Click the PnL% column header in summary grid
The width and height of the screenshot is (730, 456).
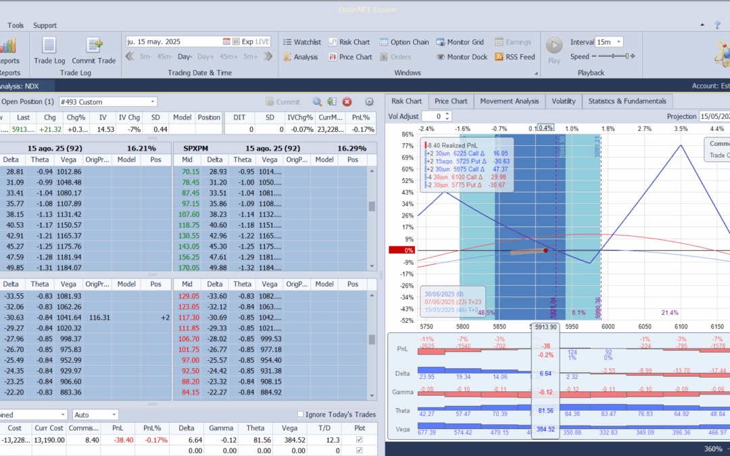[x=152, y=428]
